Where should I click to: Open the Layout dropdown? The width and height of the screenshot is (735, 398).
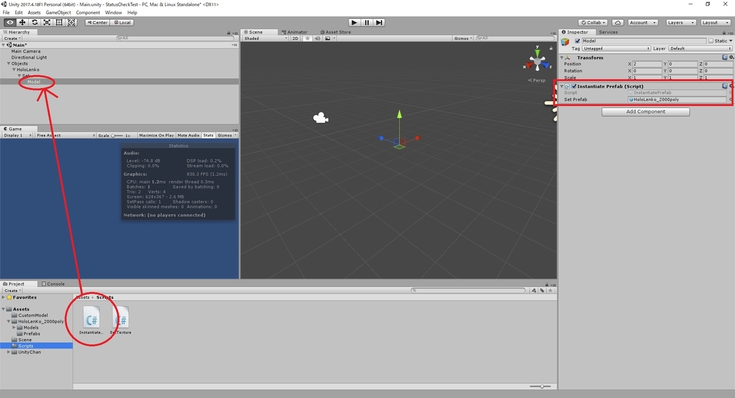715,23
